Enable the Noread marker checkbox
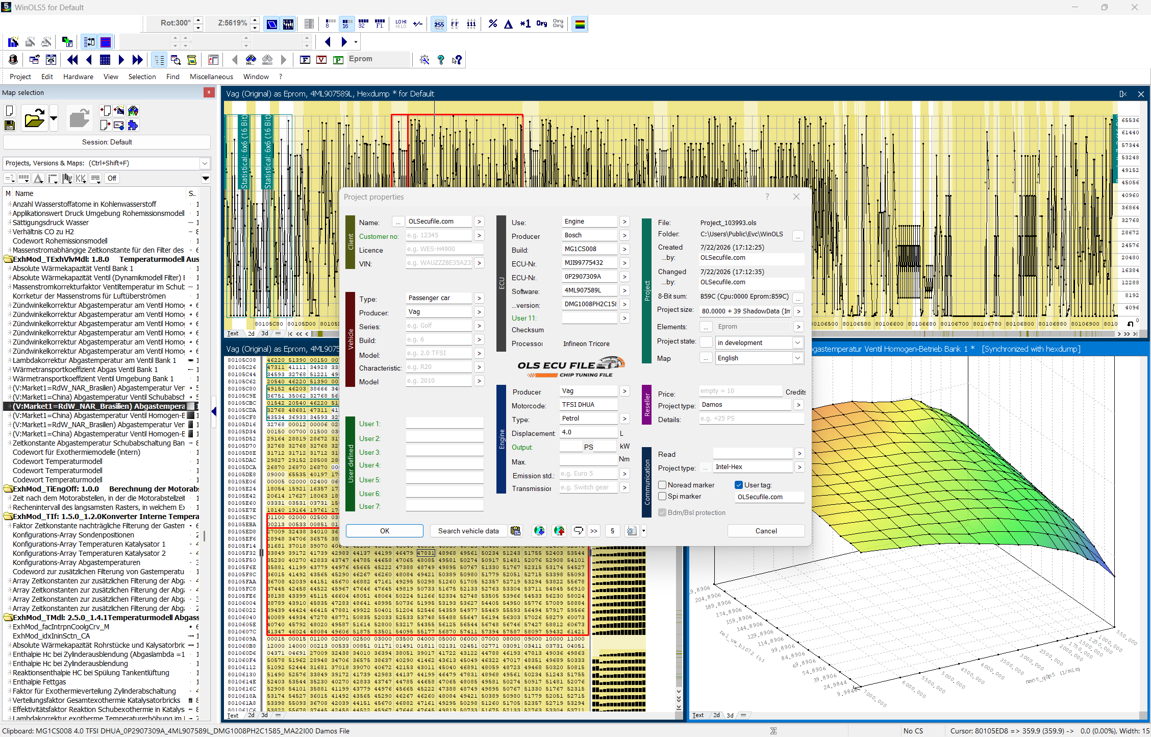This screenshot has width=1151, height=737. (x=662, y=485)
